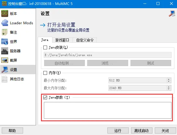Click the MultiMC title bar app icon

[4, 4]
